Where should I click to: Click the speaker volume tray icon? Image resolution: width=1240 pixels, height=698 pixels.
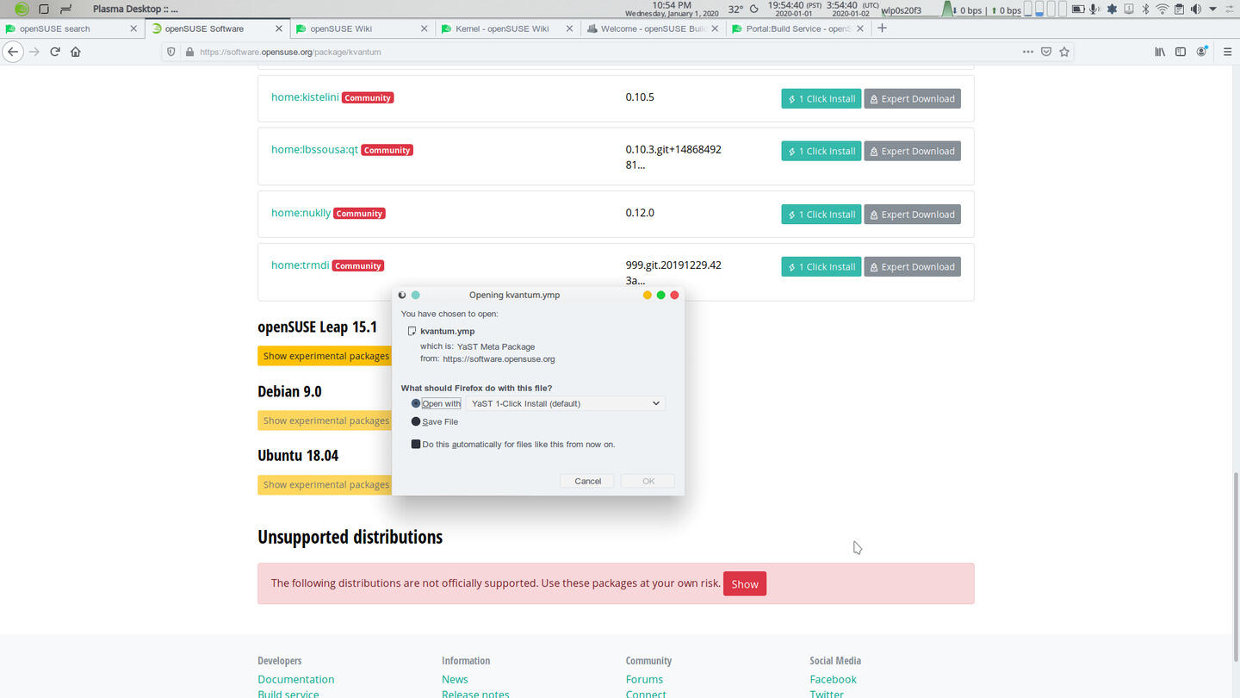tap(1195, 9)
